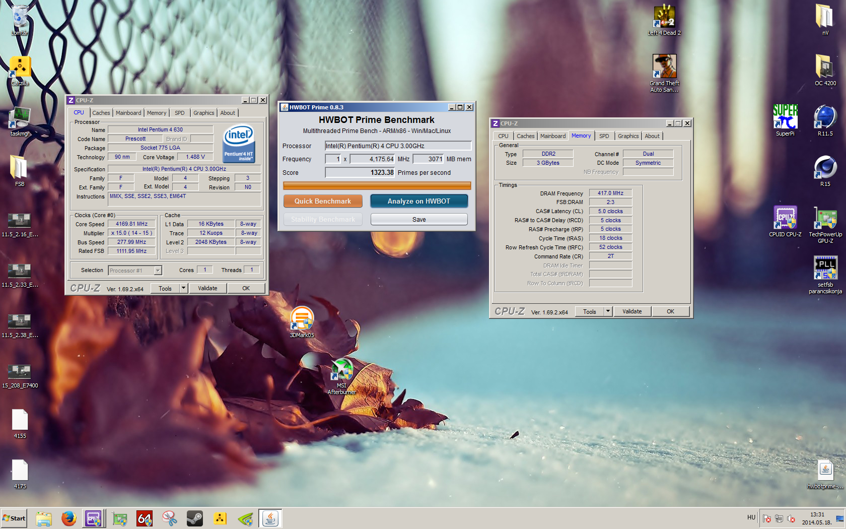Expand Tools dropdown arrow in left CPU-Z
Image resolution: width=846 pixels, height=529 pixels.
(x=183, y=288)
